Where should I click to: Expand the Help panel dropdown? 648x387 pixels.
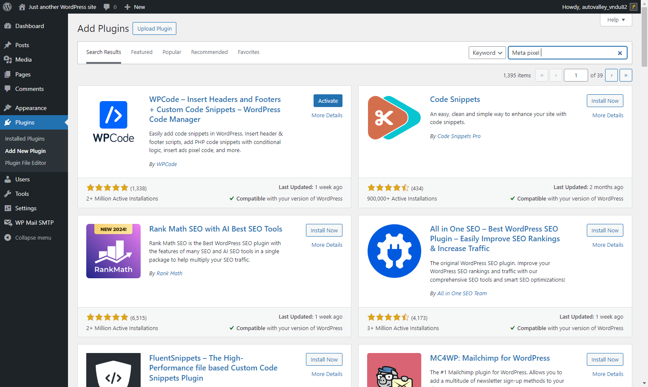click(x=616, y=20)
